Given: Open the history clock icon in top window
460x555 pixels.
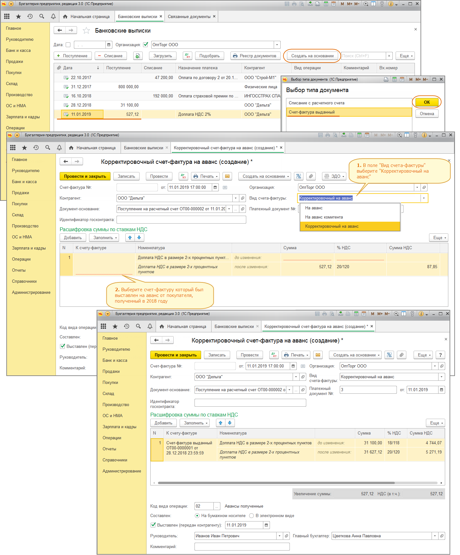Looking at the screenshot, I should point(30,16).
